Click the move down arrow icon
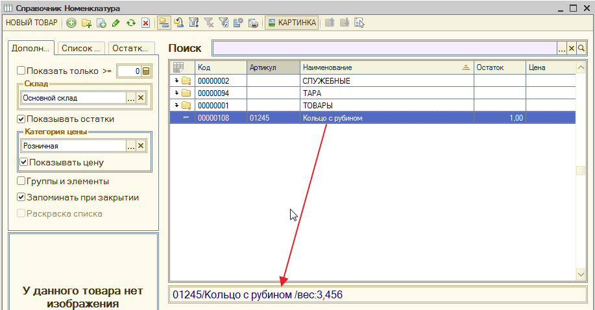Image resolution: width=595 pixels, height=310 pixels. [345, 23]
